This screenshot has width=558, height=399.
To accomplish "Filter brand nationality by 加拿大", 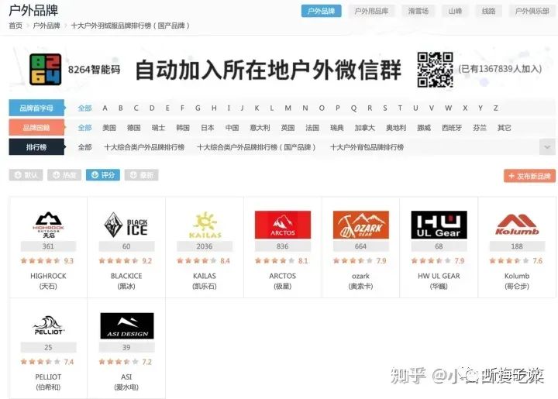I will pos(364,128).
